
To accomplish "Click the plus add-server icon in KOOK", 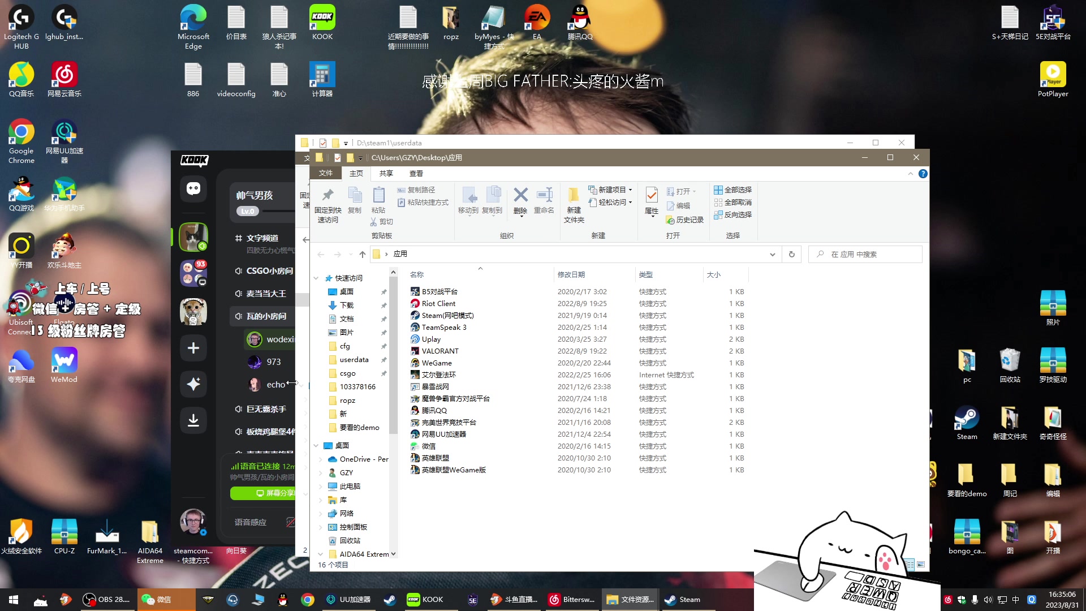I will click(193, 348).
